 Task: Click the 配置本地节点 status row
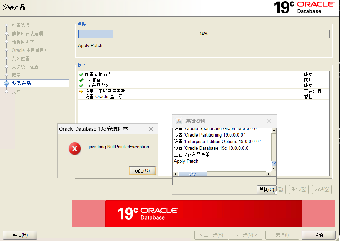point(203,75)
